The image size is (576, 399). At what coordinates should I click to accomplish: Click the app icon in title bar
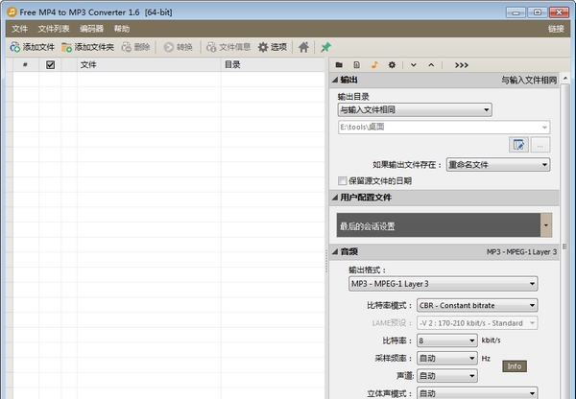pos(12,12)
